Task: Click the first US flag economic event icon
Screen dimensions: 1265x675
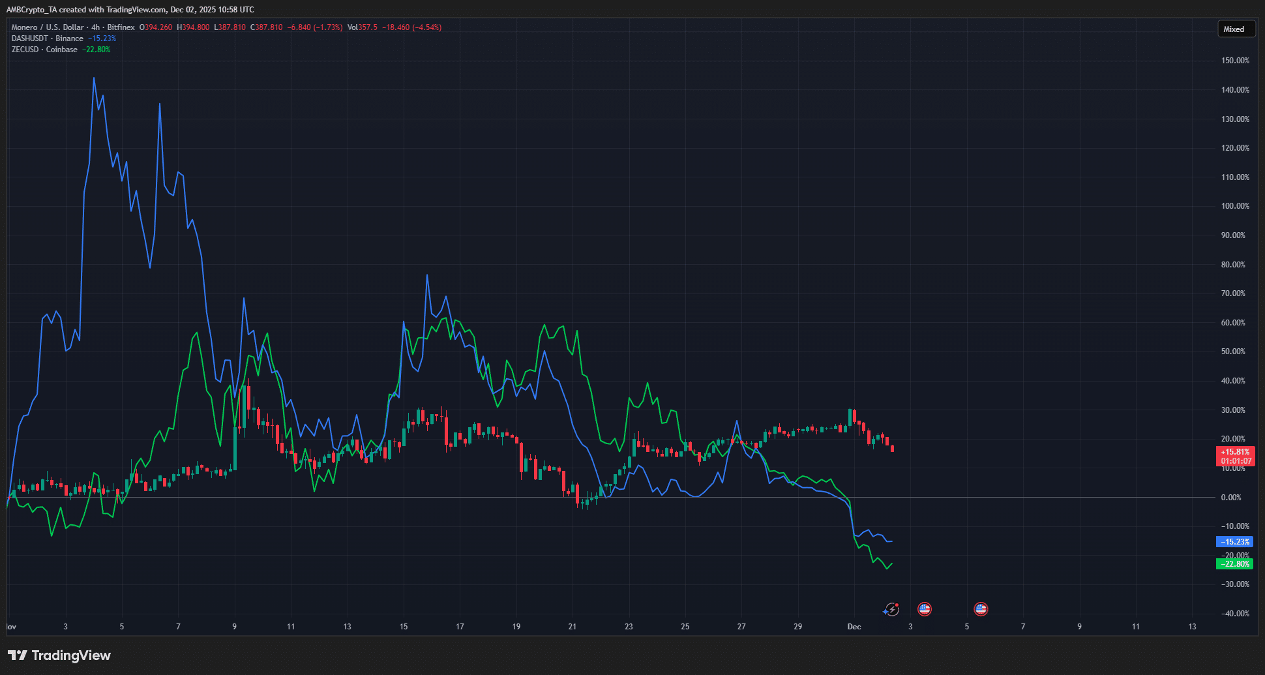Action: point(924,609)
